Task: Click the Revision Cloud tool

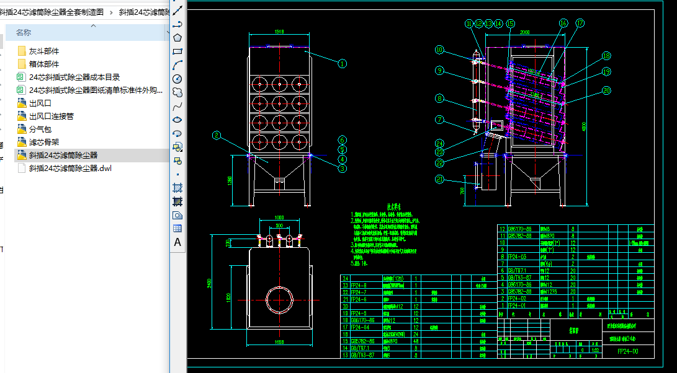Action: [x=177, y=92]
